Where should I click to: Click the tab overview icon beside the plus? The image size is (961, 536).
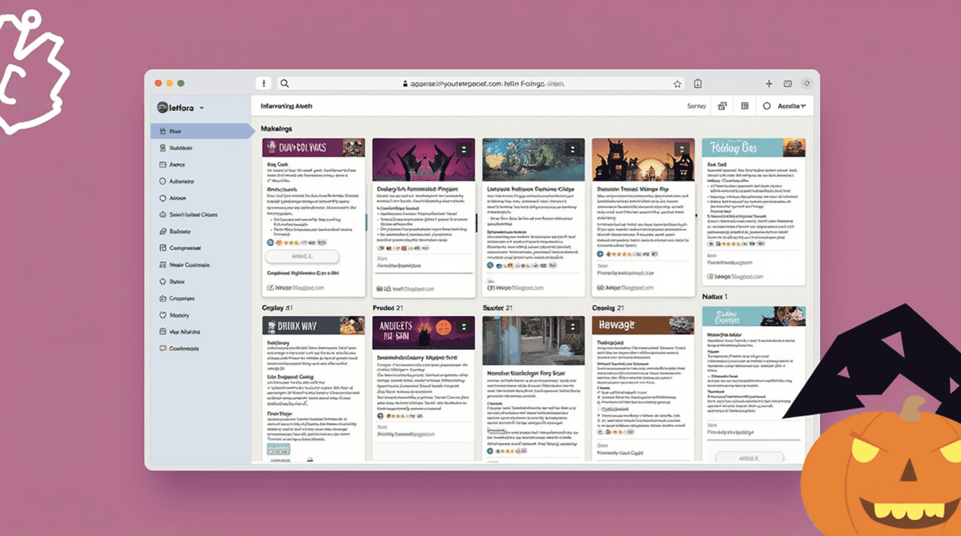(788, 84)
